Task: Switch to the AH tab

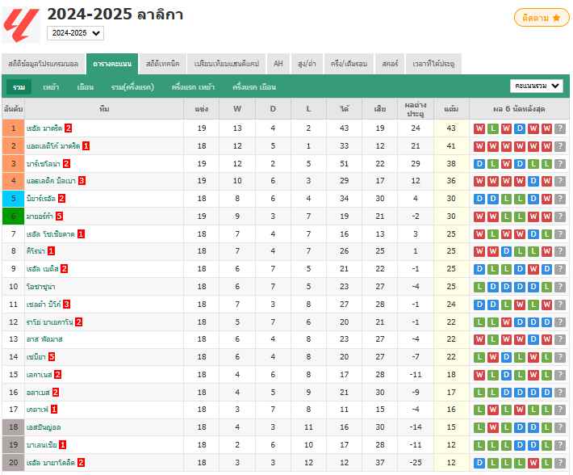Action: [278, 64]
